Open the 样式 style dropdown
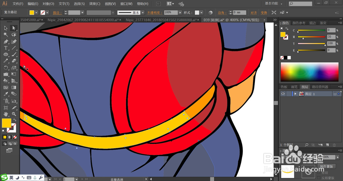 pos(201,13)
